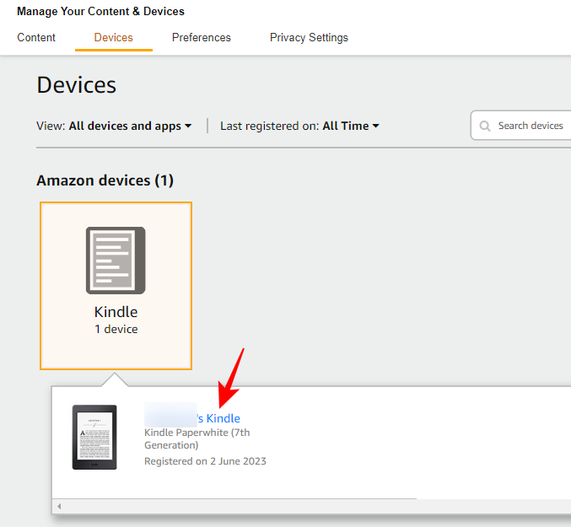Open the Content tab

(x=36, y=37)
